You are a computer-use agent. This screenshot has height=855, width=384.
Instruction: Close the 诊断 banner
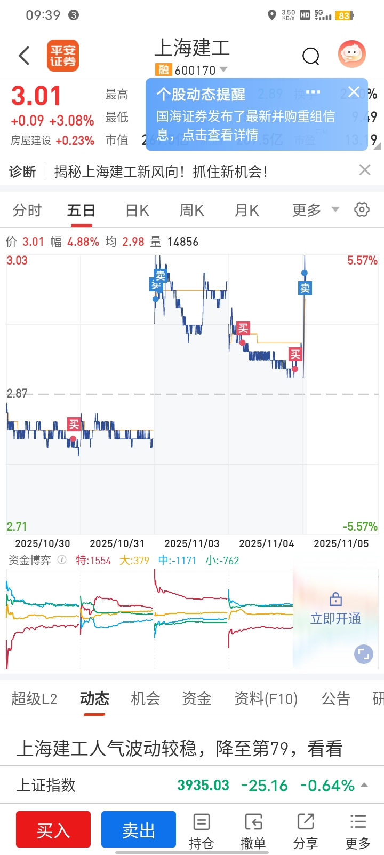(365, 170)
